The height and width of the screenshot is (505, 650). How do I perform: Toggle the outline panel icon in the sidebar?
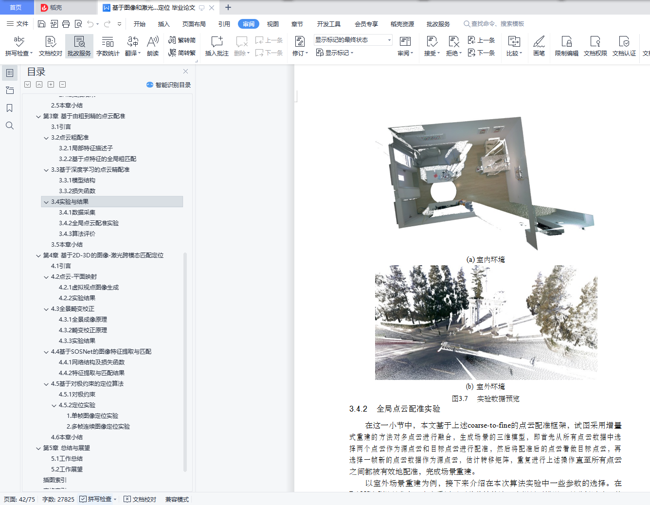(9, 73)
